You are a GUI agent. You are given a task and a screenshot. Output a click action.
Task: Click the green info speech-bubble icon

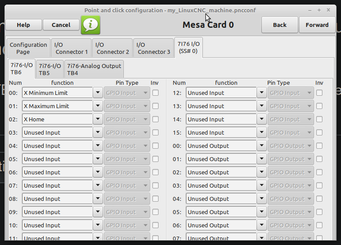(91, 25)
